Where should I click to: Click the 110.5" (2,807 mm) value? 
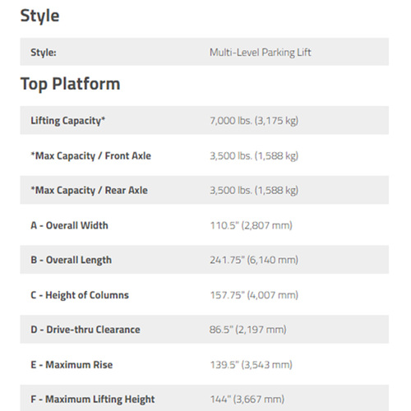251,225
